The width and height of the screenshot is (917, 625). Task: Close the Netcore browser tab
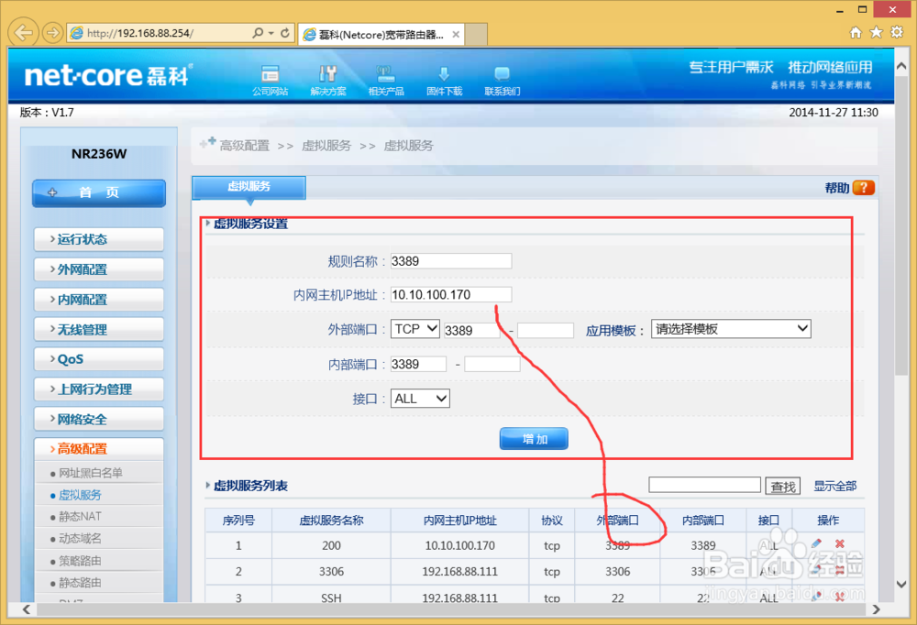[x=456, y=35]
